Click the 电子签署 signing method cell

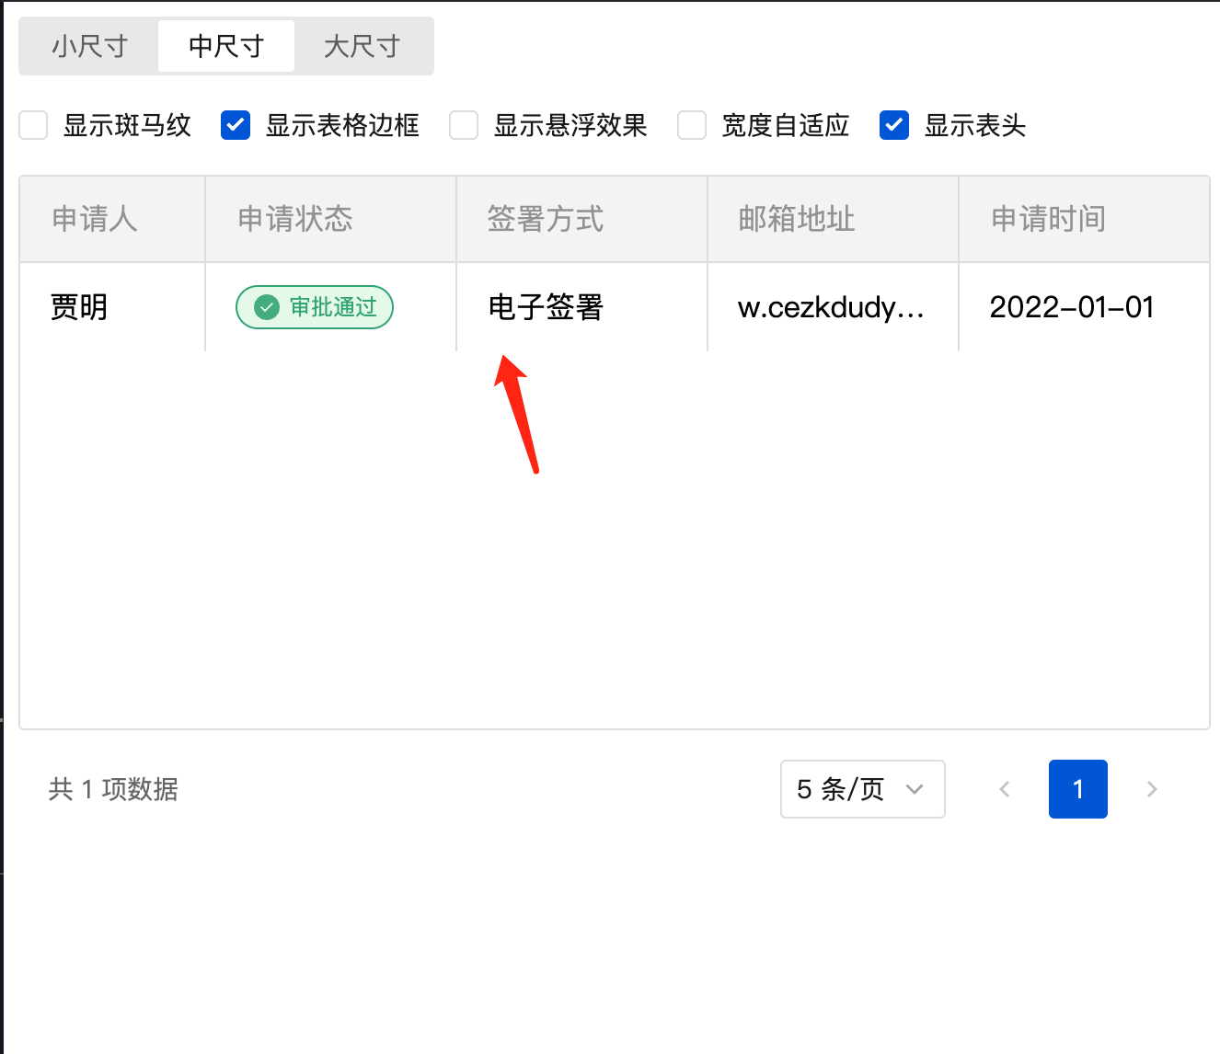(x=545, y=307)
